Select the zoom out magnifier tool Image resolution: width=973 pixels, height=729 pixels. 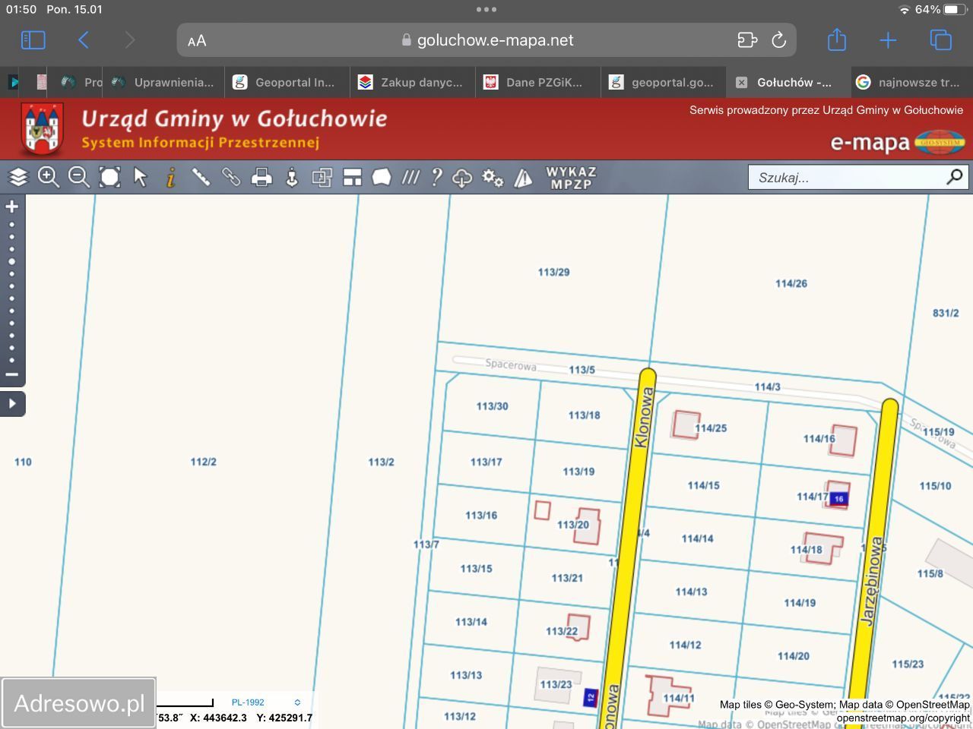(x=79, y=177)
